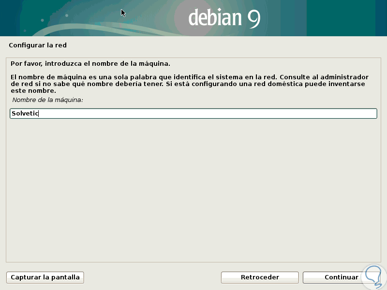Focus the Nombre de la máquina field
Screen dimensions: 387x290
pos(193,114)
